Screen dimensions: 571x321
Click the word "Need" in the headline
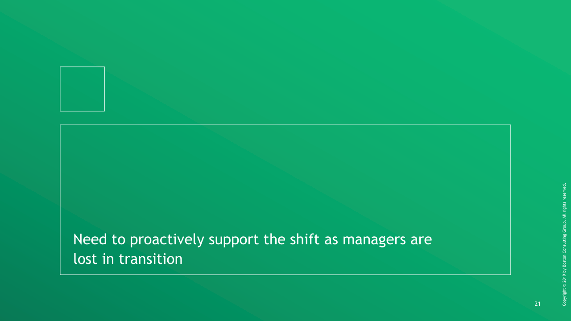click(x=91, y=239)
